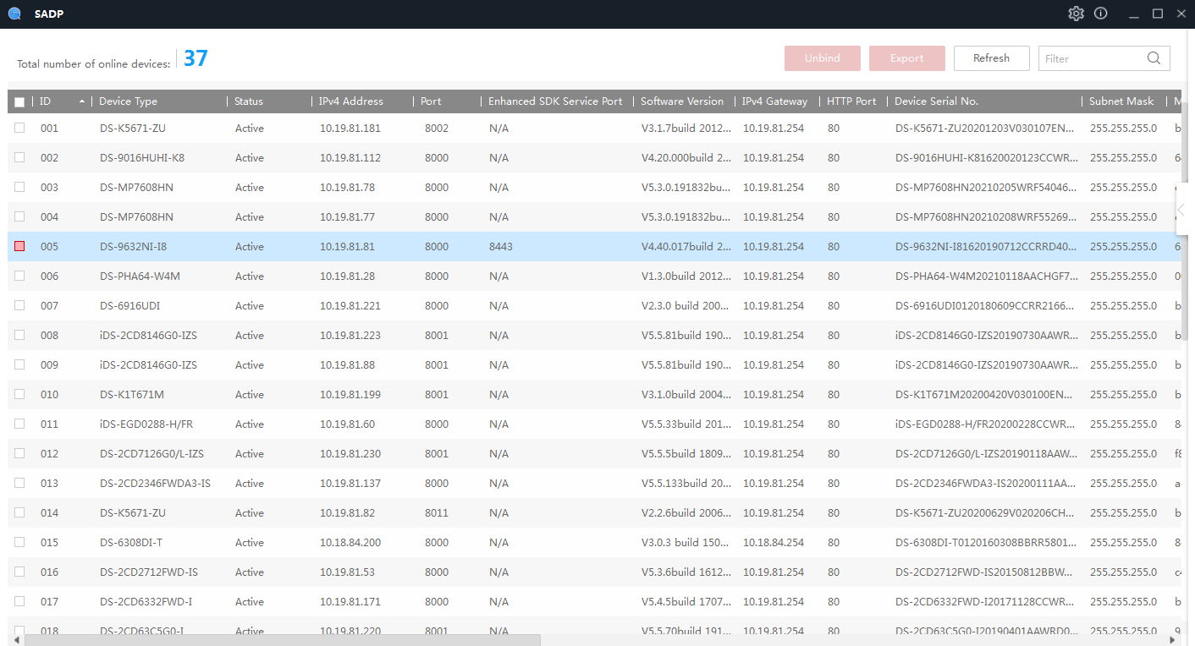Check the box for device 001

(x=19, y=128)
